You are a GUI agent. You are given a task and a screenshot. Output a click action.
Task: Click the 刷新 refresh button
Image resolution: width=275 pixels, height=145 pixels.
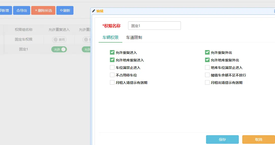click(65, 11)
